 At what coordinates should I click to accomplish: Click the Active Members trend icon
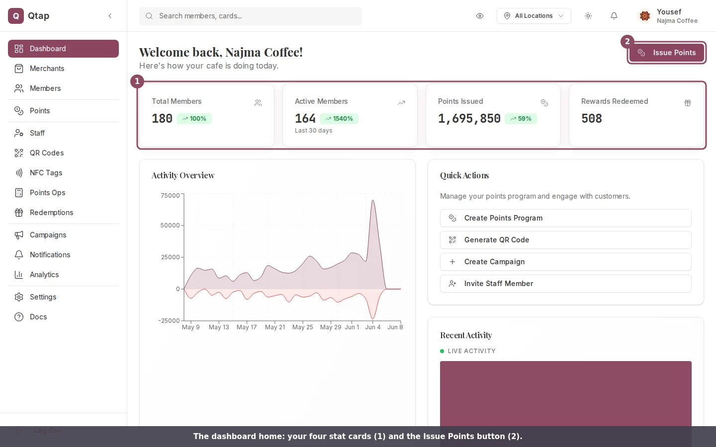point(401,103)
